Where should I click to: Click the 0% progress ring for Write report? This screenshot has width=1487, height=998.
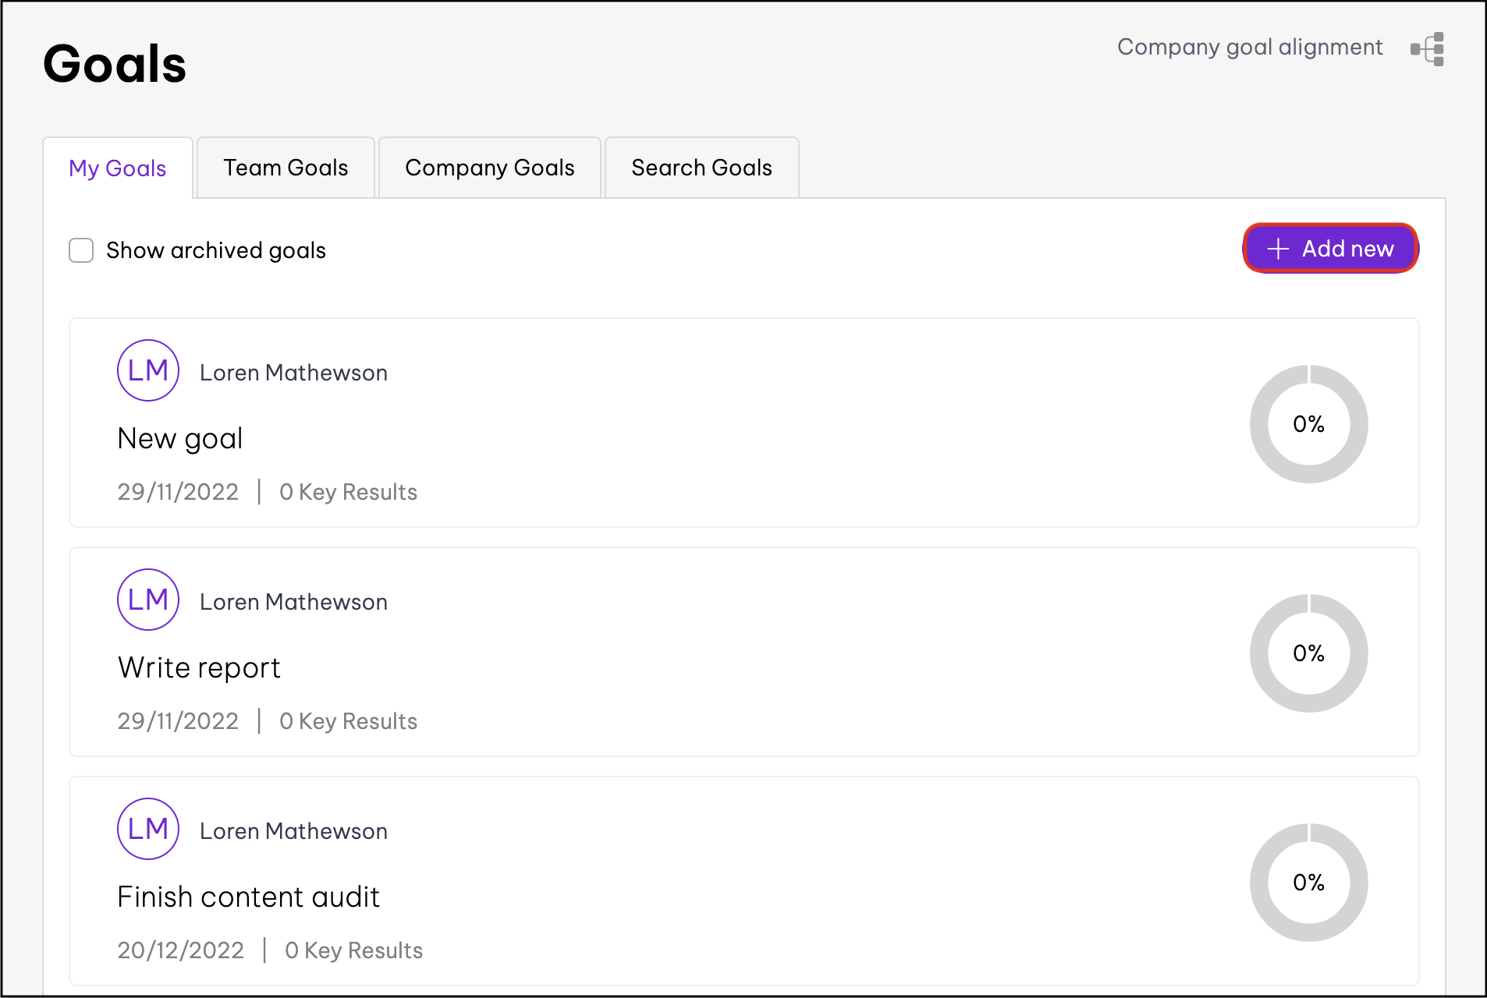point(1308,653)
